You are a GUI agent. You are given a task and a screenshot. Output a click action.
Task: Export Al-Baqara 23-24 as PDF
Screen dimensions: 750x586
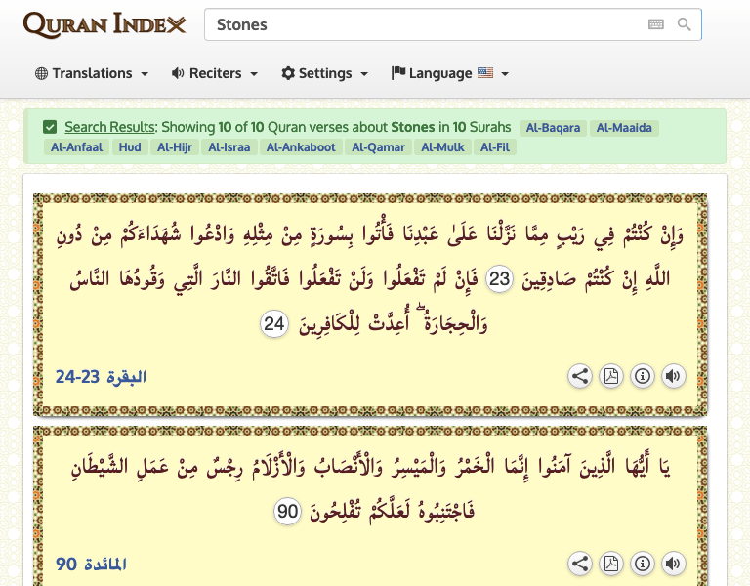(611, 376)
